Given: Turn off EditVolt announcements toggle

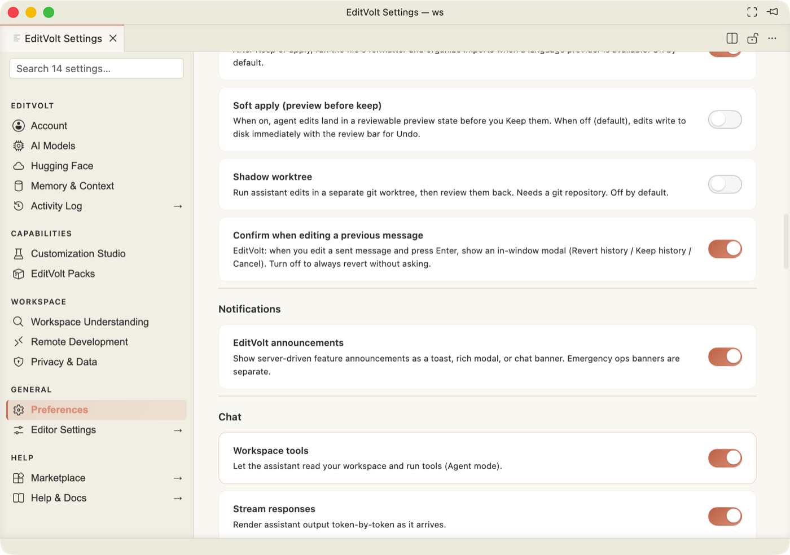Looking at the screenshot, I should click(x=725, y=356).
